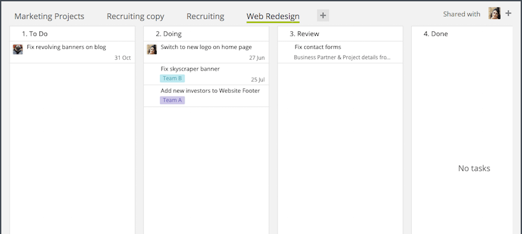This screenshot has height=234, width=522.
Task: Click assignee avatar on Switch to new logo task
Action: click(x=152, y=49)
